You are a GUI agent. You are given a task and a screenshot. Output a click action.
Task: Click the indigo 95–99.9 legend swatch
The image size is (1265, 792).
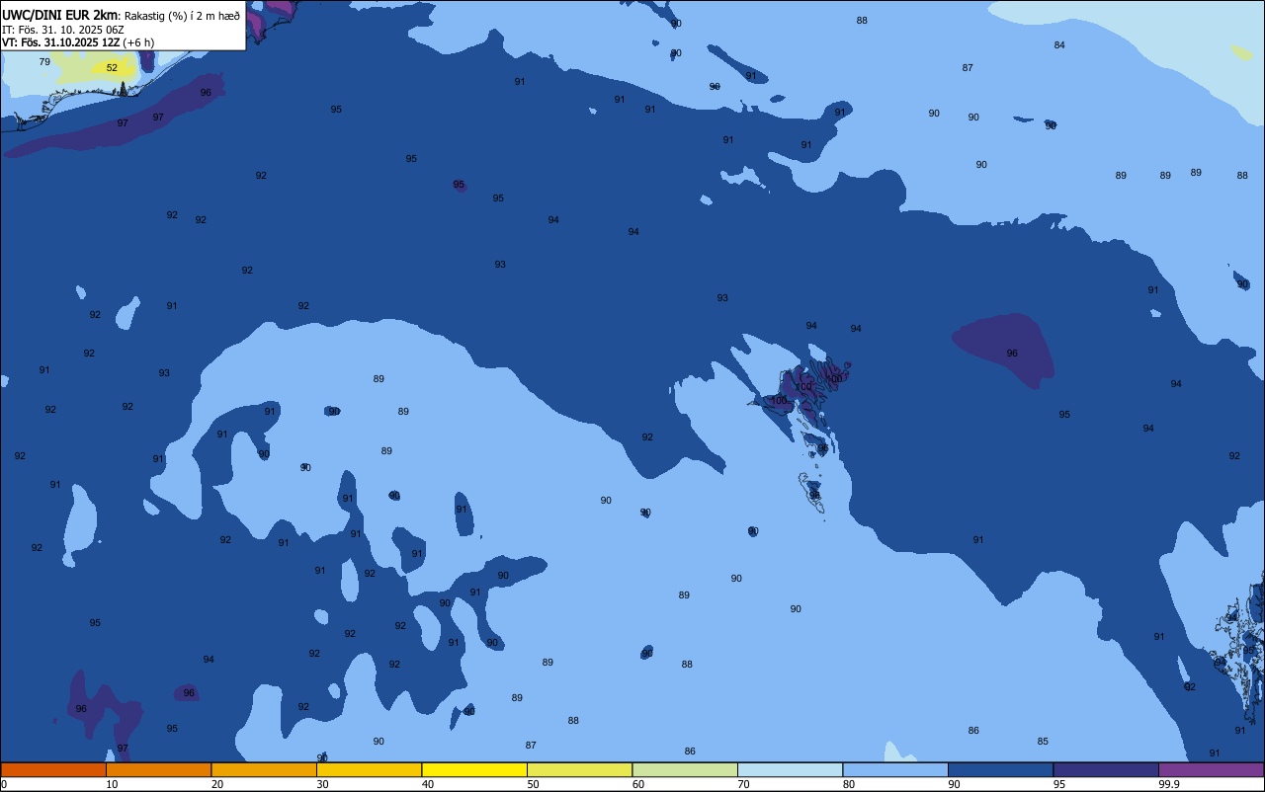pos(1106,769)
